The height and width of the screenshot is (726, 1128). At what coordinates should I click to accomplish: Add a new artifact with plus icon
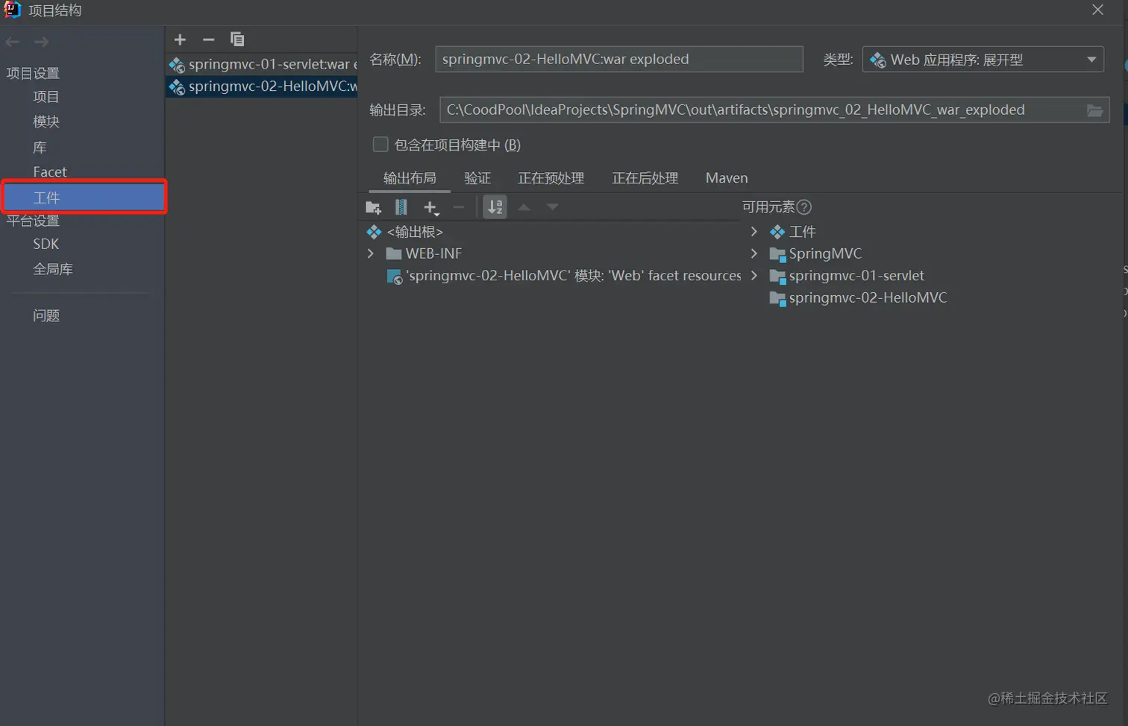(x=180, y=40)
